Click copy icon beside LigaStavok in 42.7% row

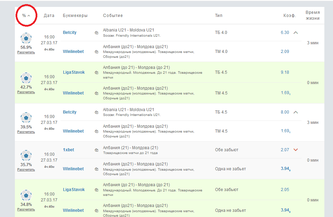[97, 73]
